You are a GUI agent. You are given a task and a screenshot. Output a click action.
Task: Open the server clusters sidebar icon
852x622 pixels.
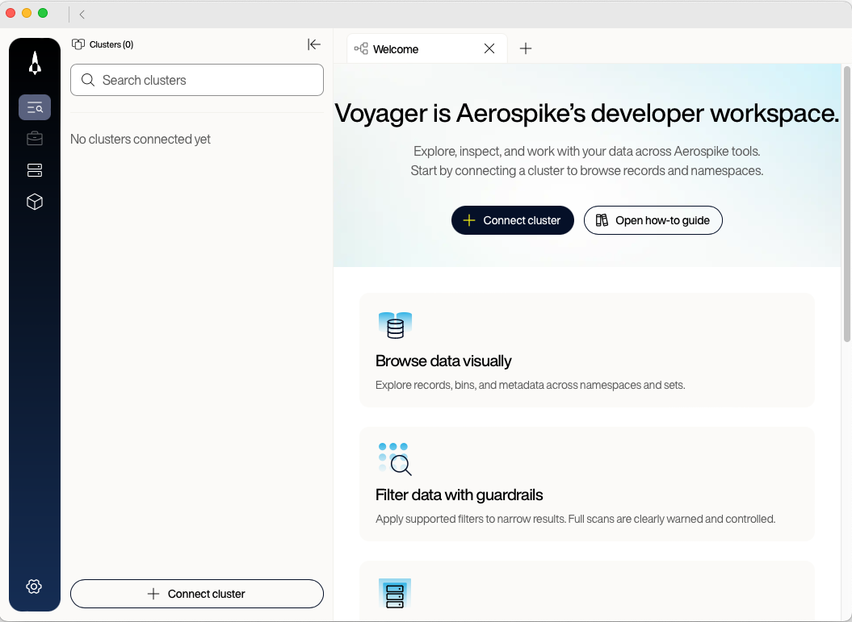pyautogui.click(x=35, y=170)
